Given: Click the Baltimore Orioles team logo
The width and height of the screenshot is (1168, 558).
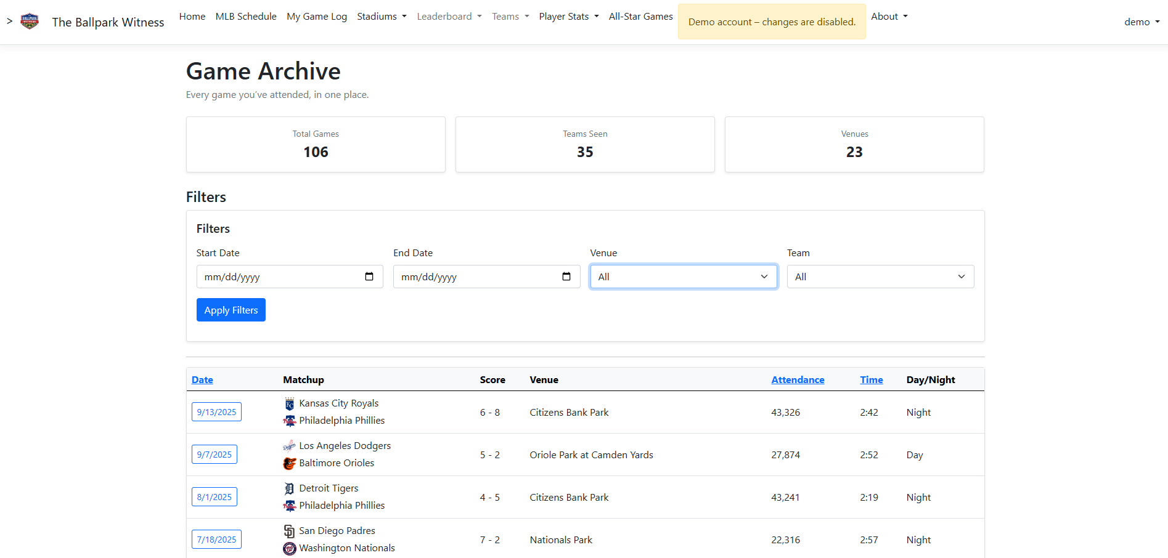Looking at the screenshot, I should click(x=290, y=463).
